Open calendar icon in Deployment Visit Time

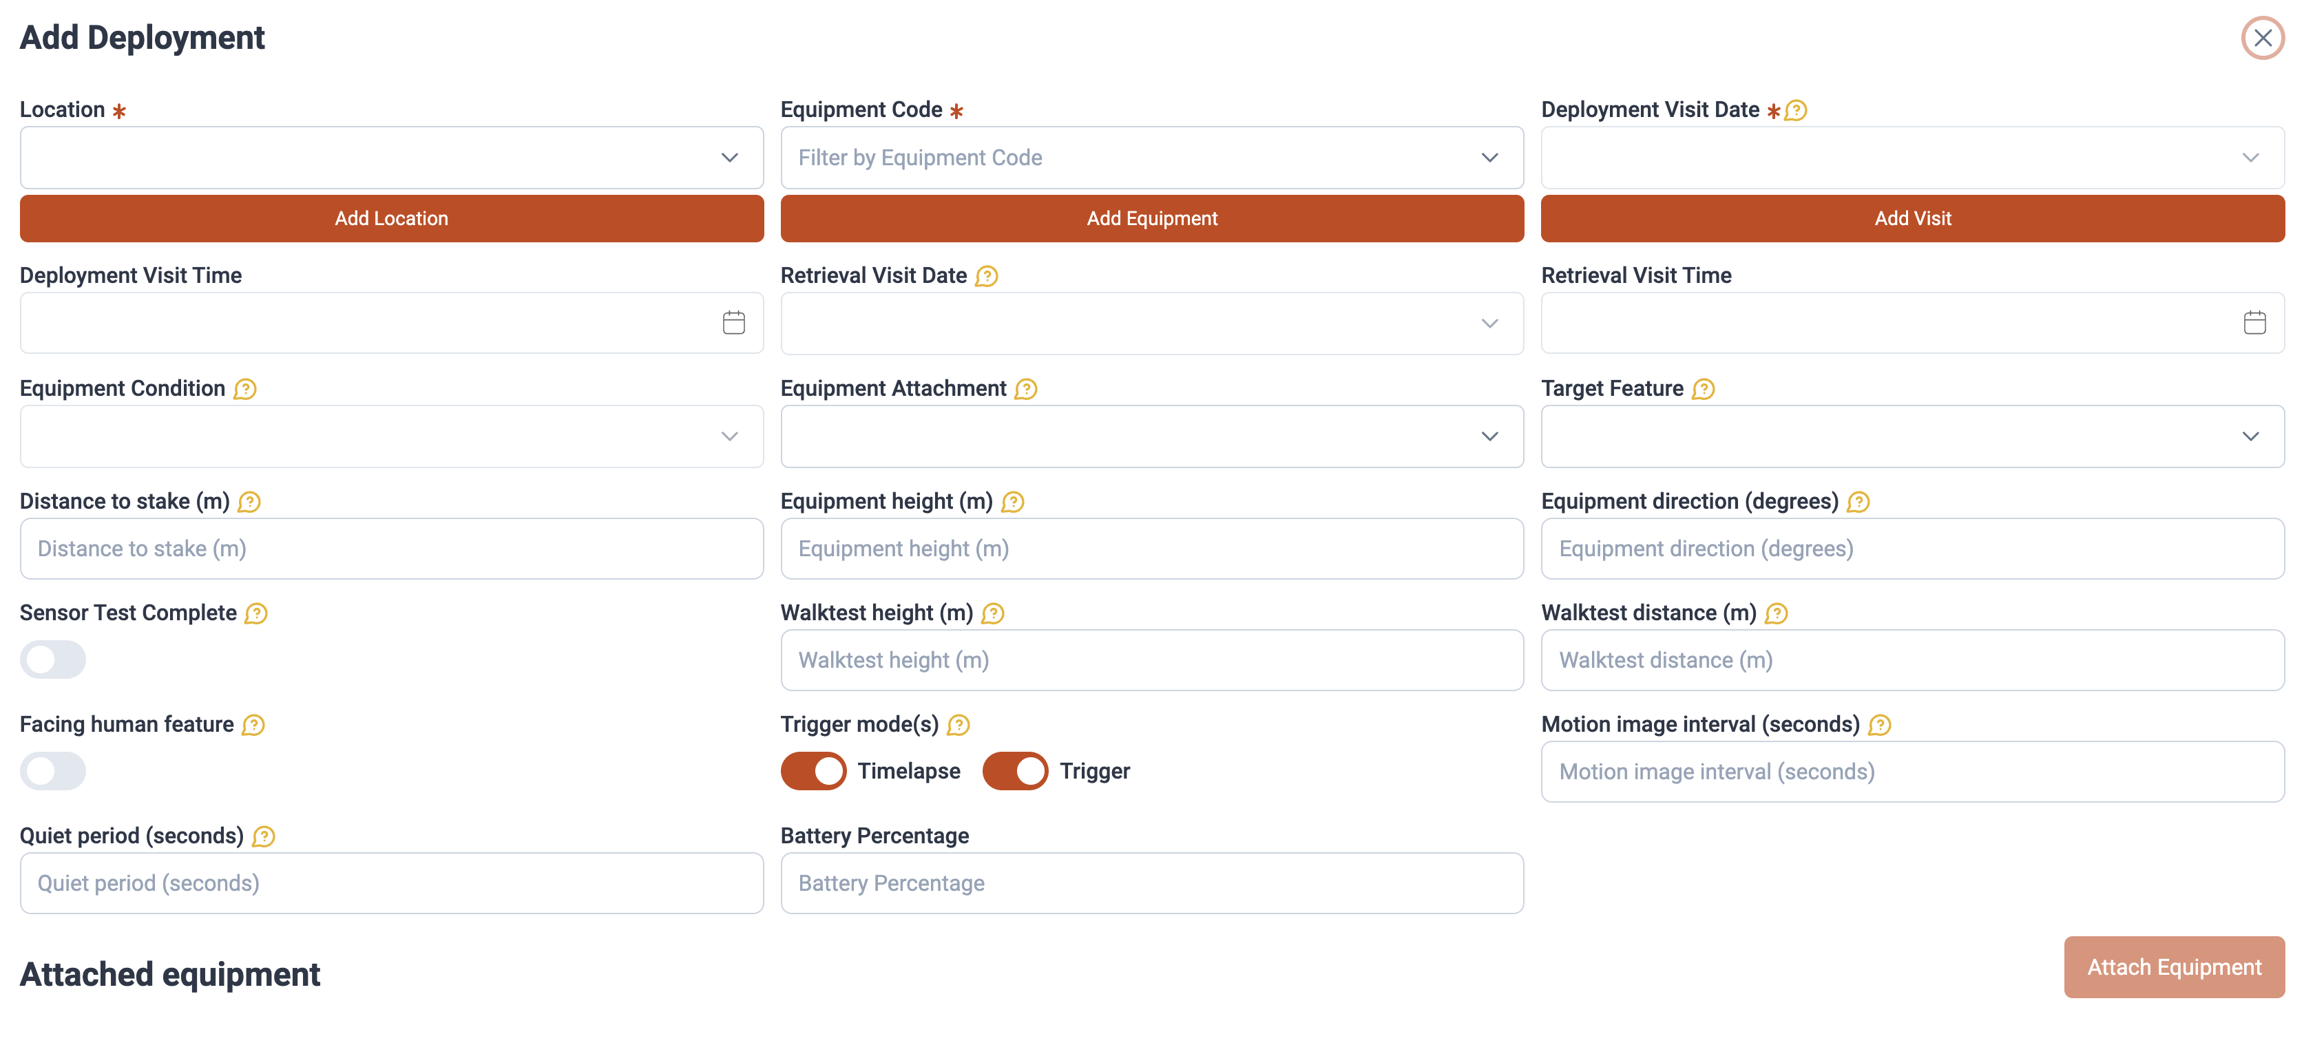point(733,323)
